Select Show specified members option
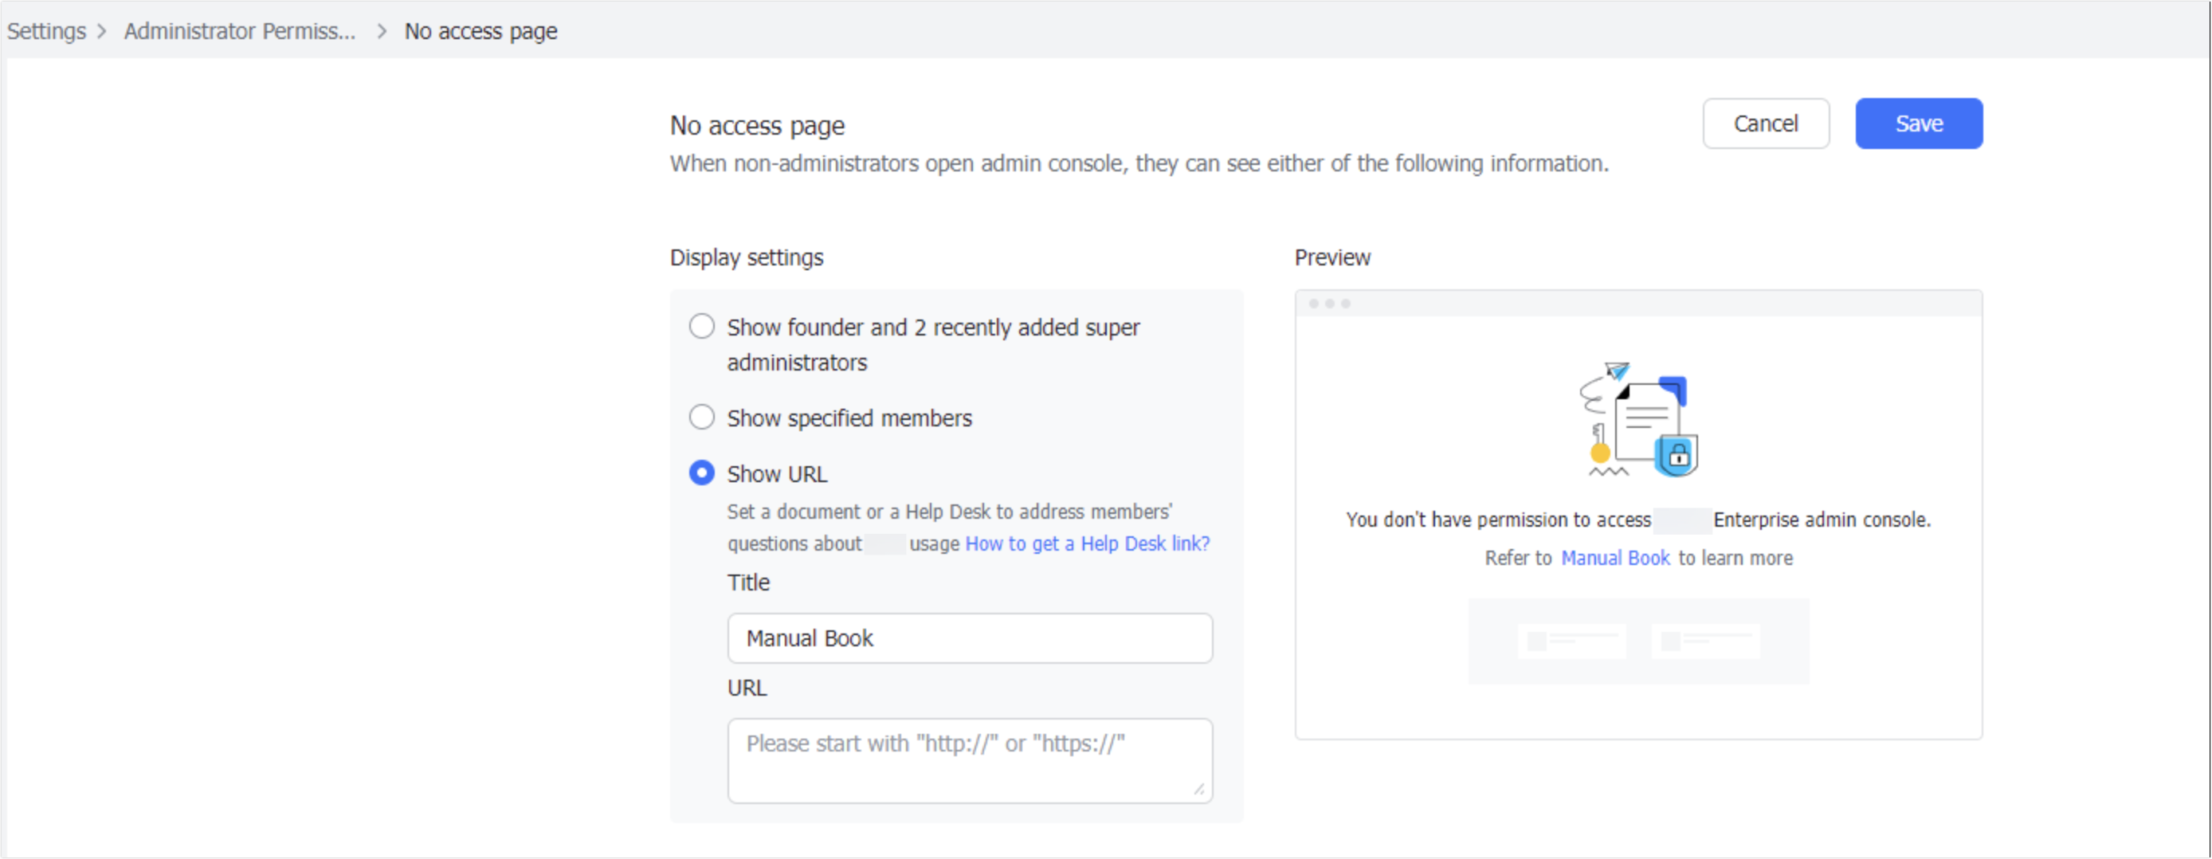The height and width of the screenshot is (859, 2212). click(x=701, y=417)
